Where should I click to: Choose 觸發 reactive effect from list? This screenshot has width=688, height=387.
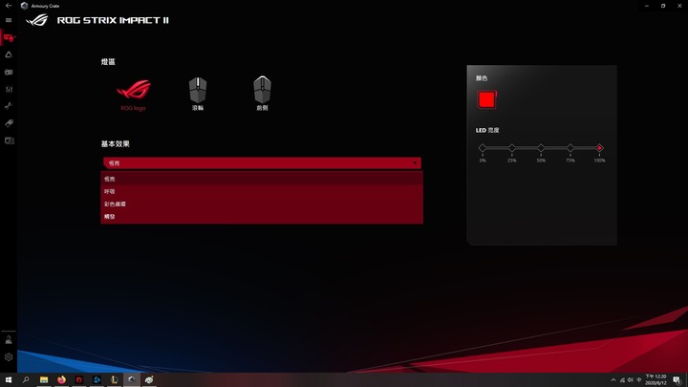point(262,216)
